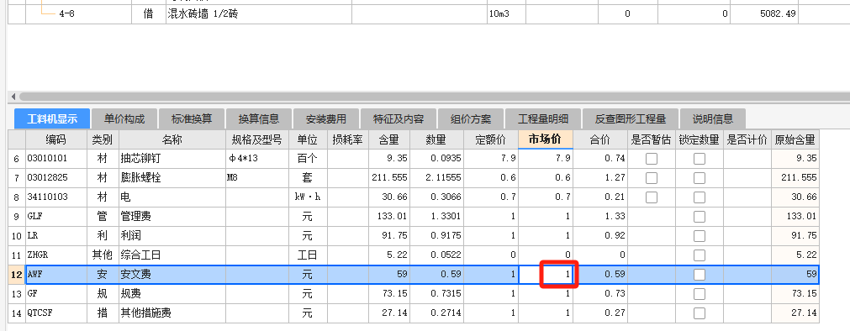Switch to the 特征及内容 tab
Screen dimensions: 850x331
coord(399,118)
